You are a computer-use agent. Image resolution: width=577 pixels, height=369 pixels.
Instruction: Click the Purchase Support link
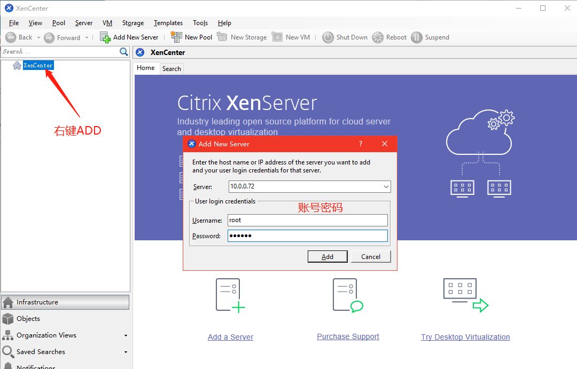pyautogui.click(x=348, y=336)
